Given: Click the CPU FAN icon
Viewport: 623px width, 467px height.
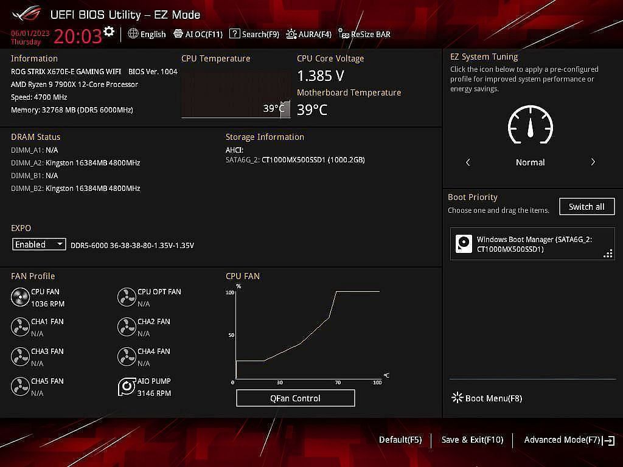Looking at the screenshot, I should click(x=20, y=297).
